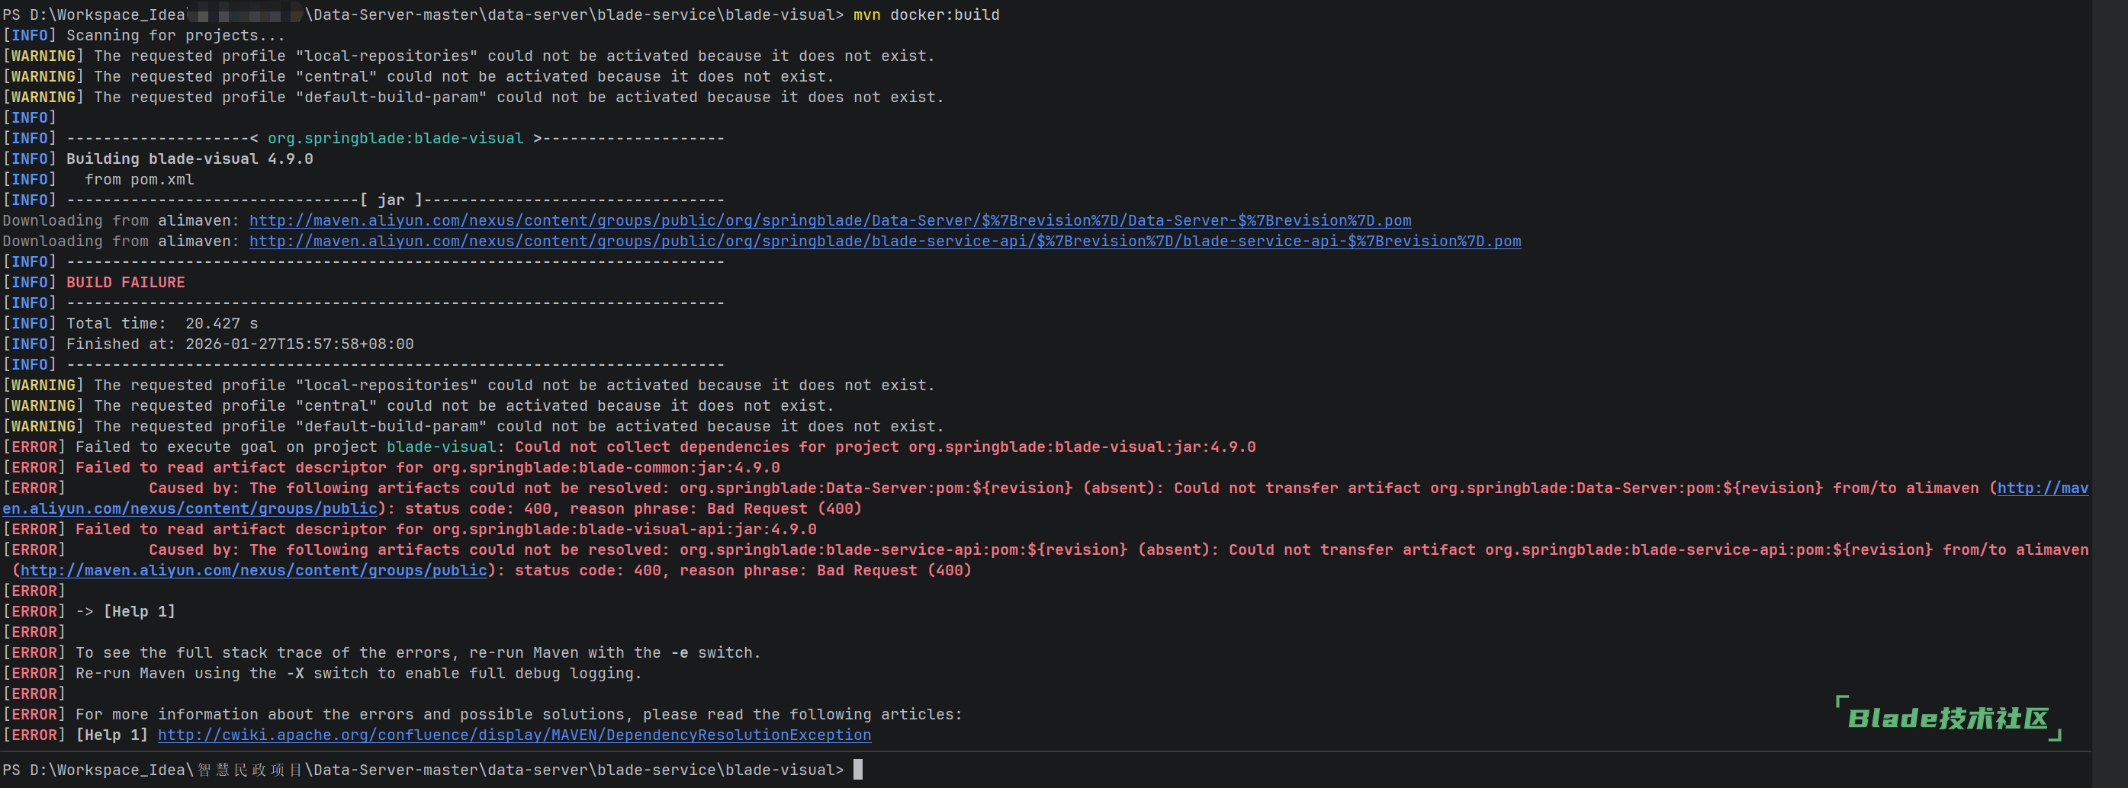Viewport: 2128px width, 788px height.
Task: Click the blade-visual-api:jar:4.9.0 artifact descriptor error
Action: (x=445, y=529)
